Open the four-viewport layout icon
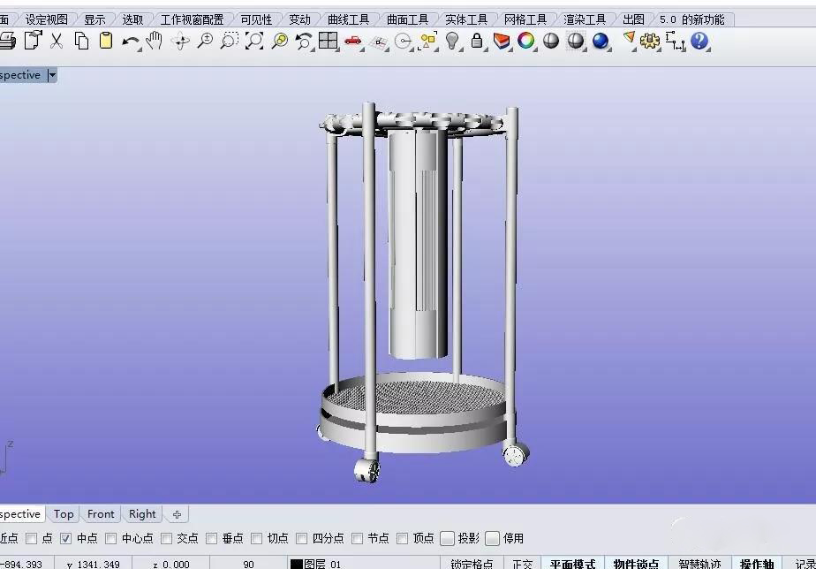Screen dimensions: 816x569 pyautogui.click(x=329, y=41)
